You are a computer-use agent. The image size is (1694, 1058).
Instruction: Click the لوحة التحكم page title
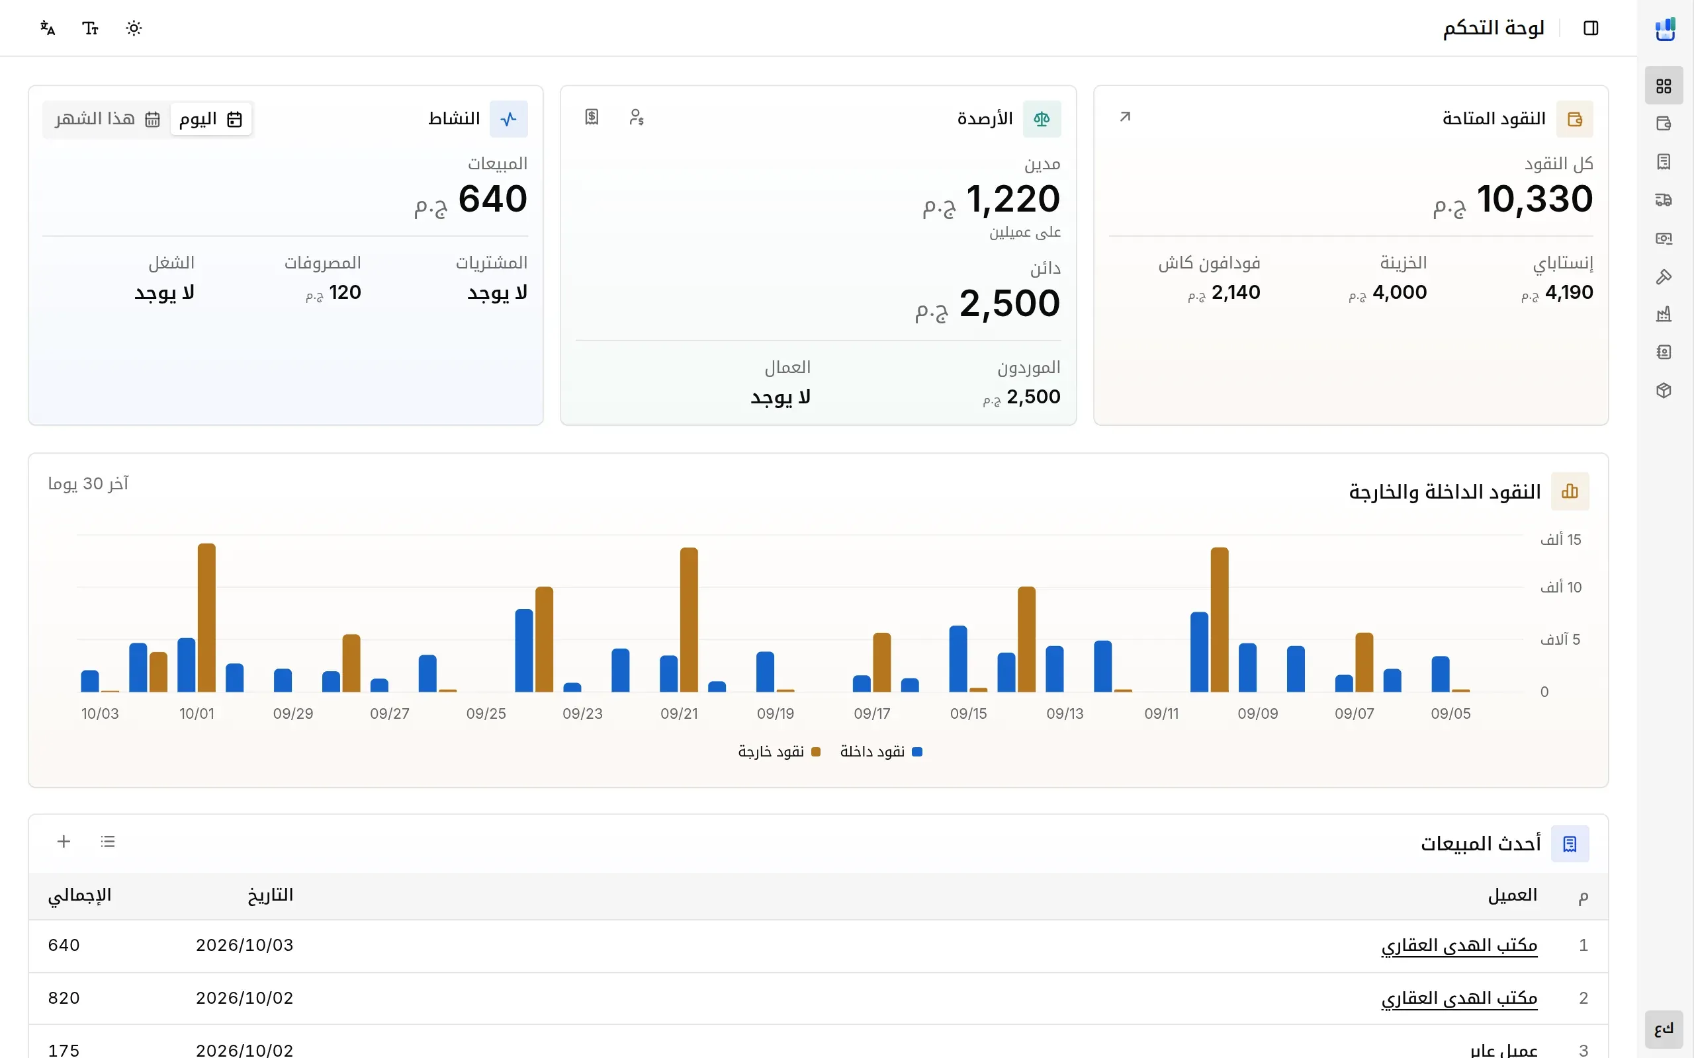(x=1493, y=28)
